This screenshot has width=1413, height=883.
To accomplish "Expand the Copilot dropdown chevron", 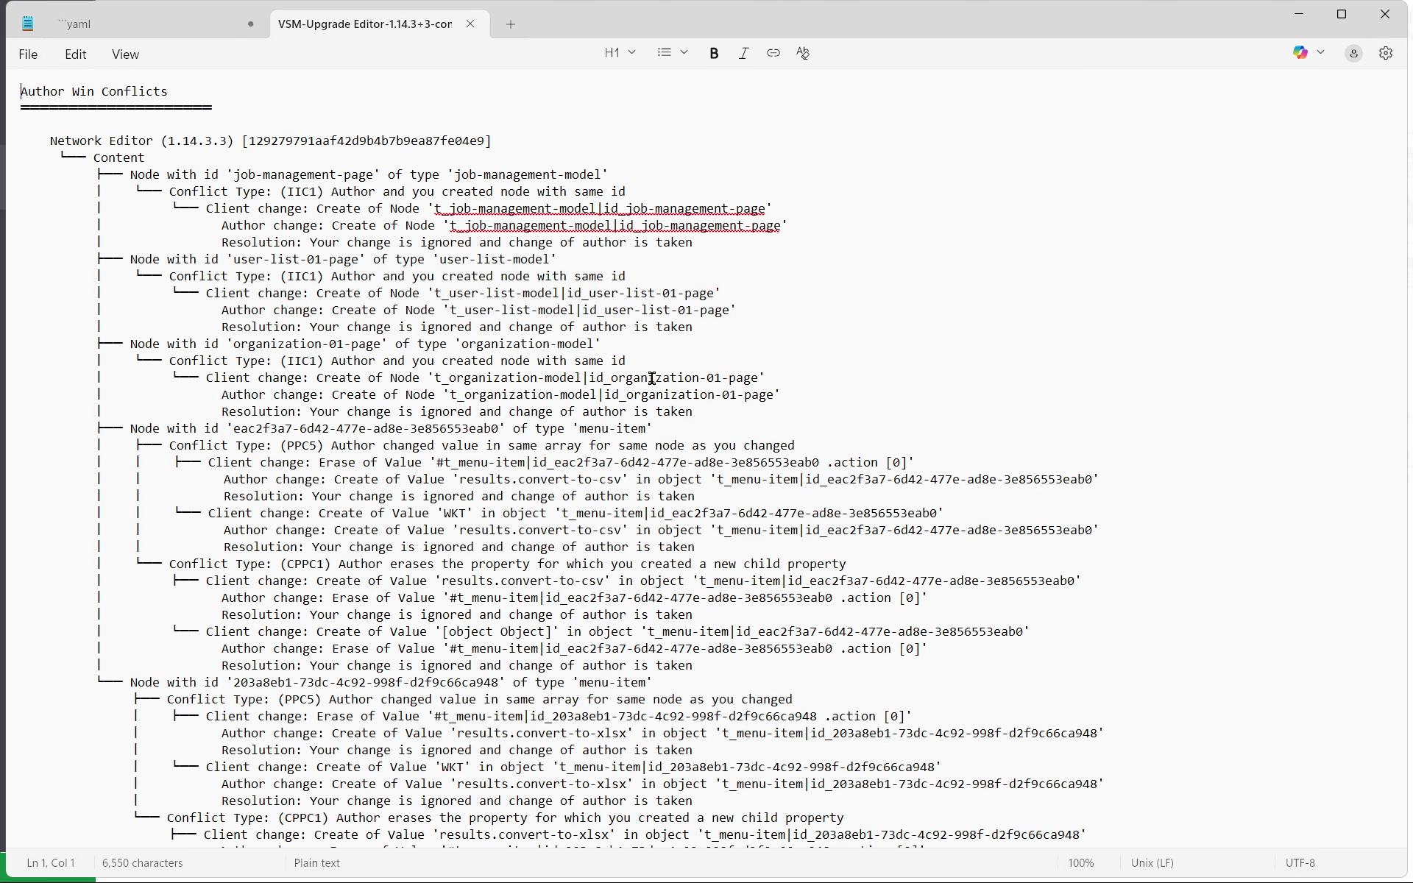I will tap(1320, 53).
